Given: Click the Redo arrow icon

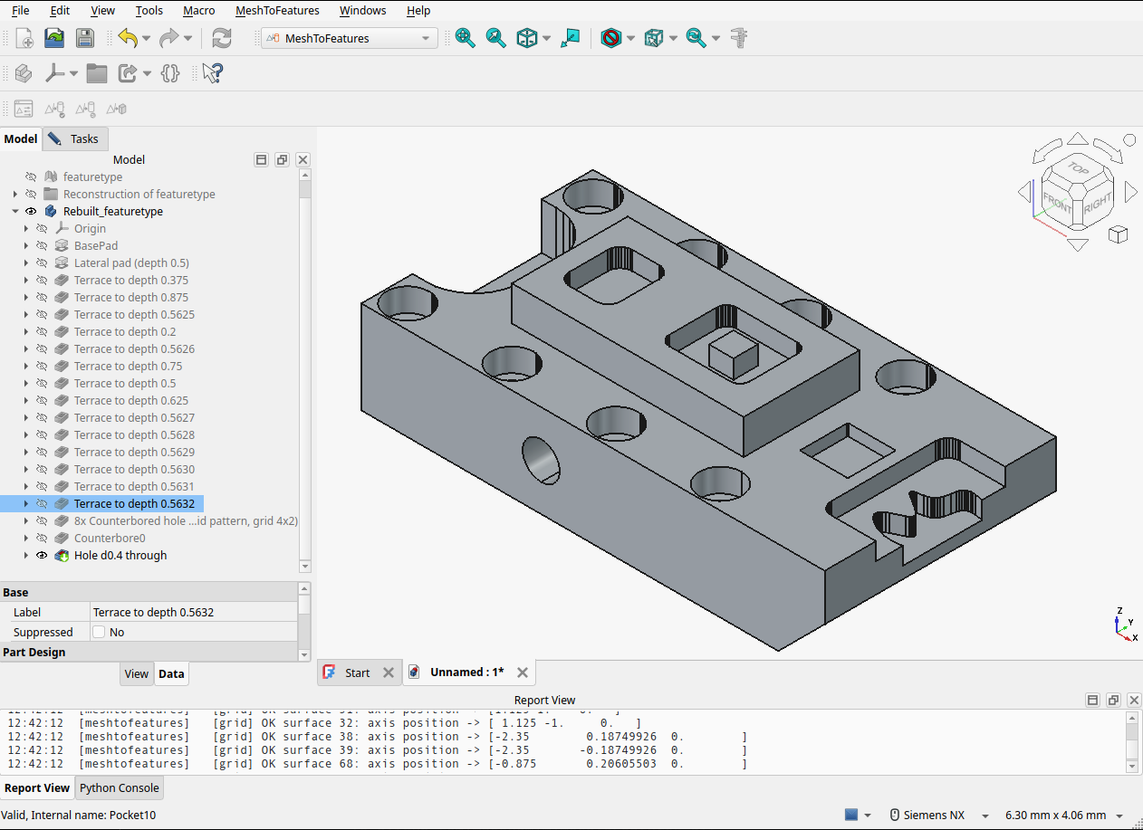Looking at the screenshot, I should click(169, 38).
